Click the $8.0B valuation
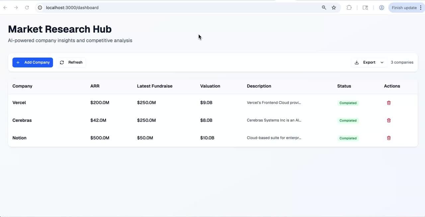The image size is (425, 217). 206,120
